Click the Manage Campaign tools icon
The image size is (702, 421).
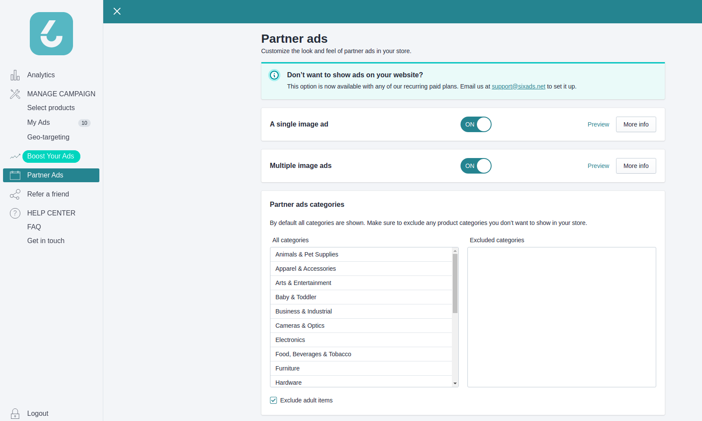(15, 94)
